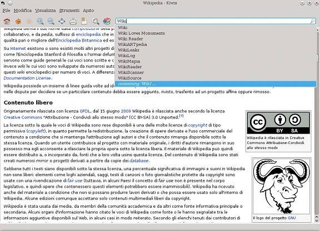The height and width of the screenshot is (231, 320).
Task: Follow the 'Internet' link
Action: pos(18,48)
